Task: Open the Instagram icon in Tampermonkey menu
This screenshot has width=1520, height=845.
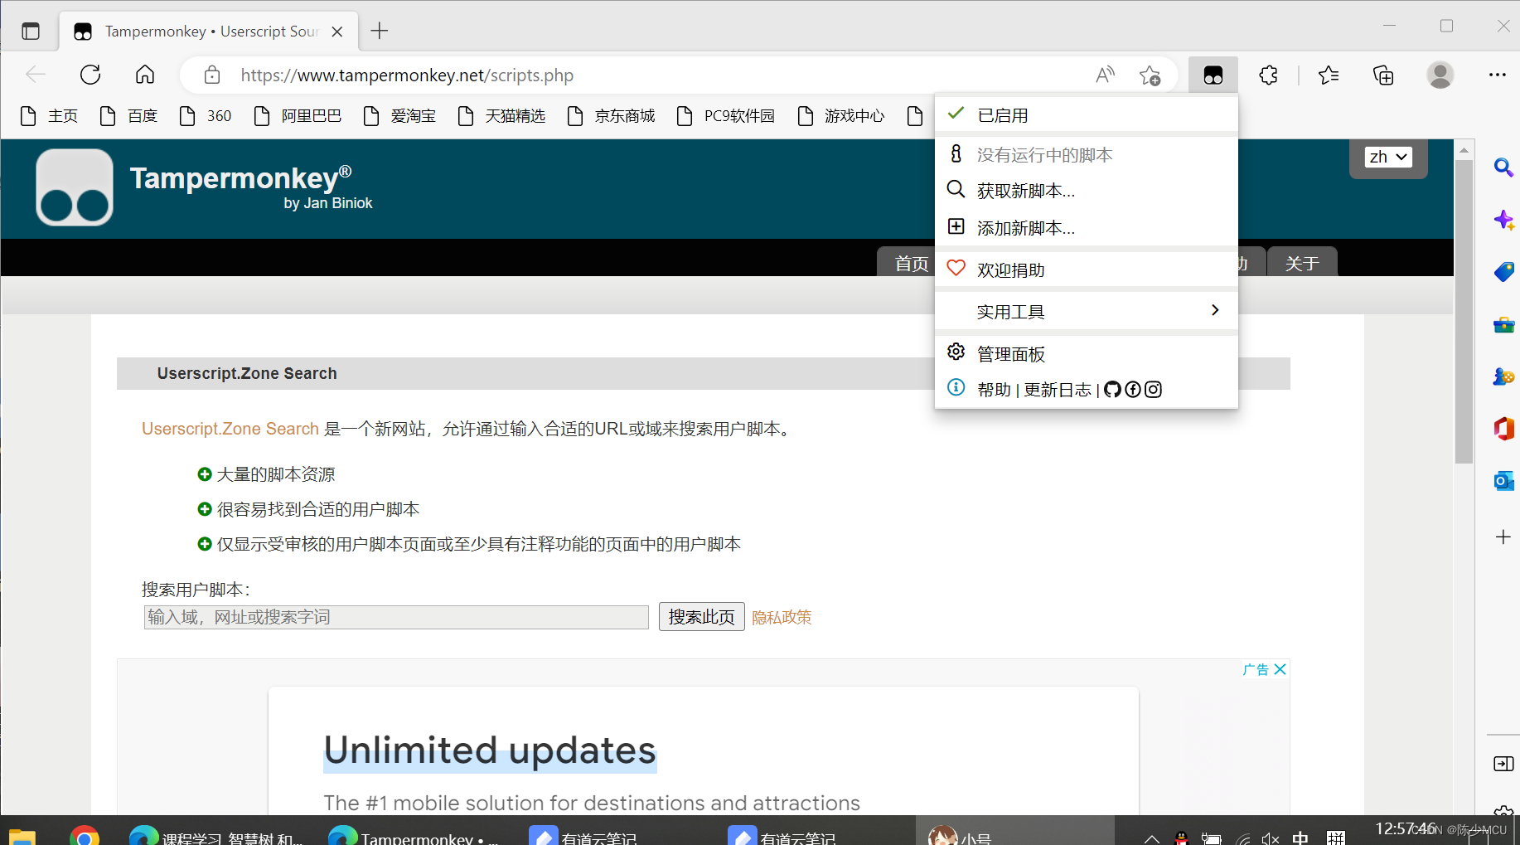Action: [x=1153, y=389]
